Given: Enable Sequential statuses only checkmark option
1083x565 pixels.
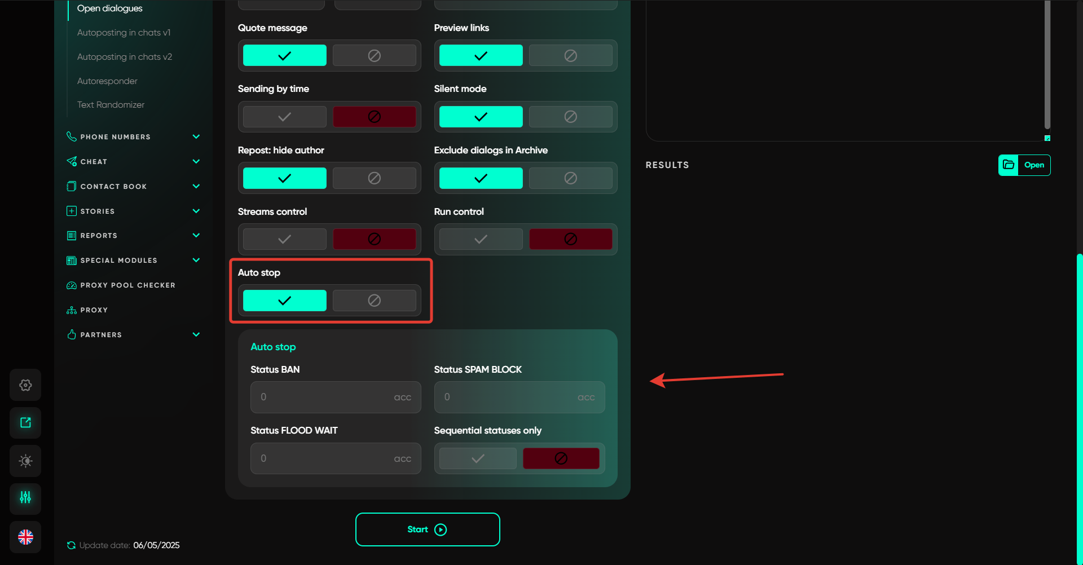Looking at the screenshot, I should point(478,458).
